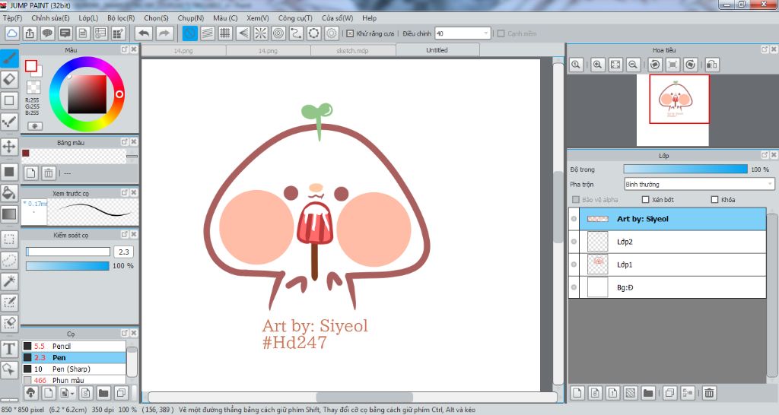This screenshot has width=779, height=415.
Task: Delete palette color with trash icon
Action: point(48,173)
